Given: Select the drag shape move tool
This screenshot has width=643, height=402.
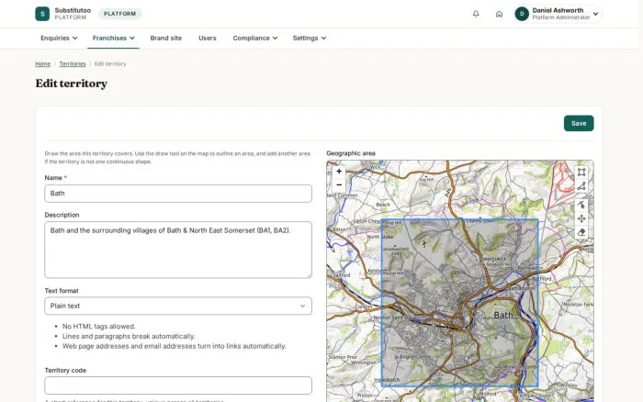Looking at the screenshot, I should click(581, 218).
